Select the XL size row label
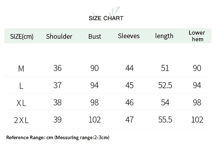 [21, 103]
